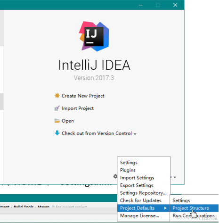Select Settings in the Configure menu
This screenshot has height=223, width=219.
tap(144, 163)
